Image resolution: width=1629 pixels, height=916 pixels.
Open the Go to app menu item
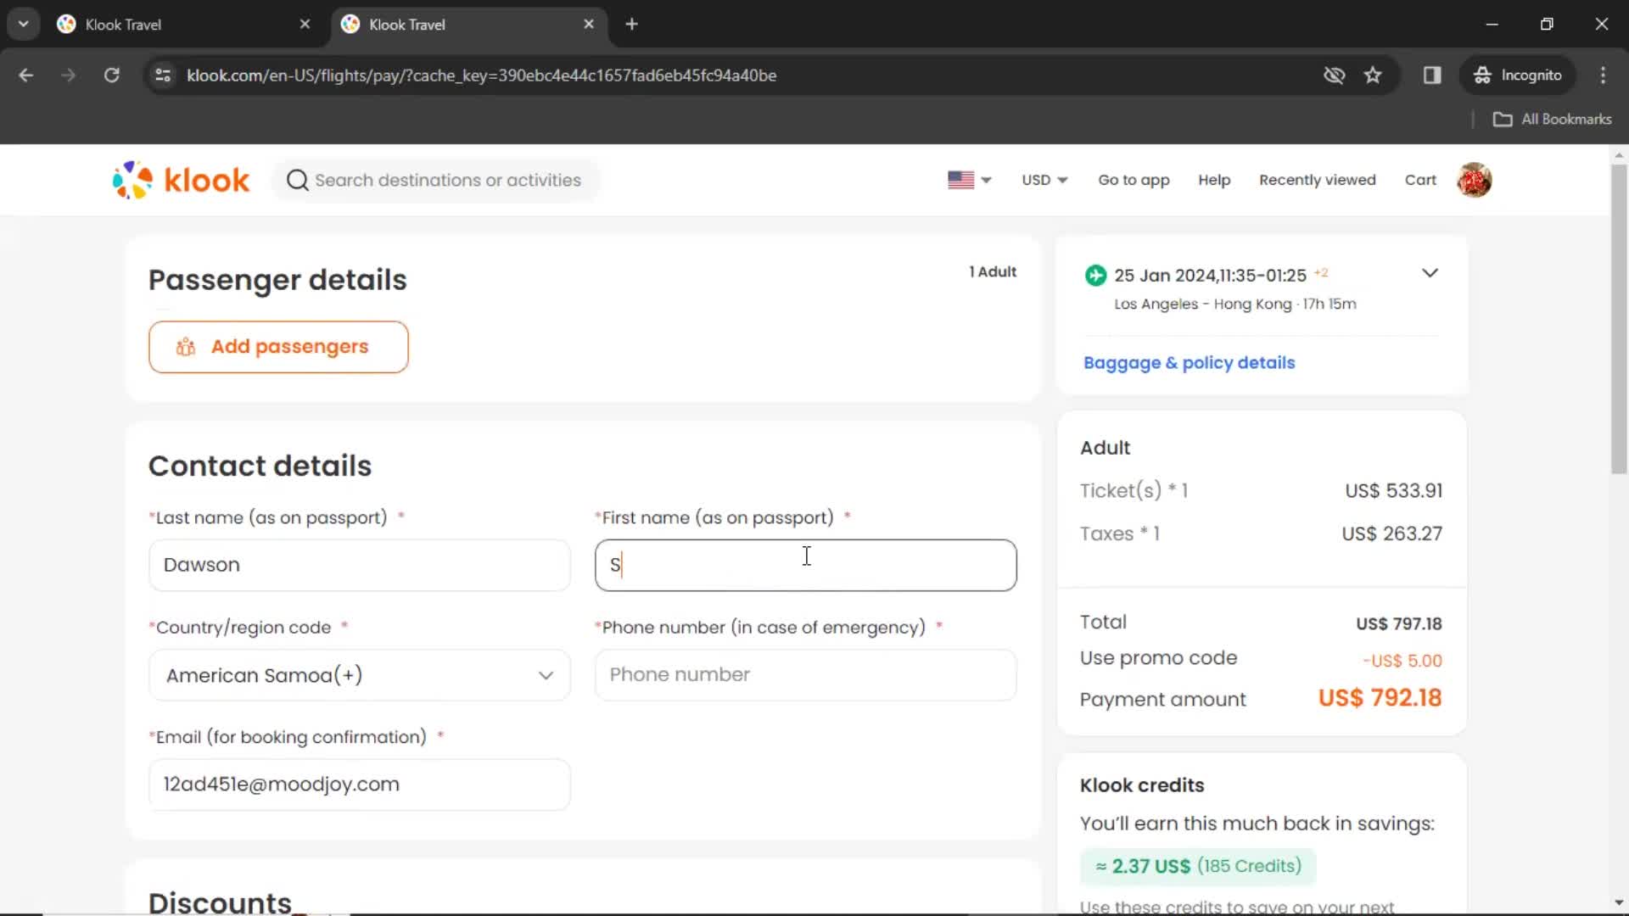(x=1134, y=180)
